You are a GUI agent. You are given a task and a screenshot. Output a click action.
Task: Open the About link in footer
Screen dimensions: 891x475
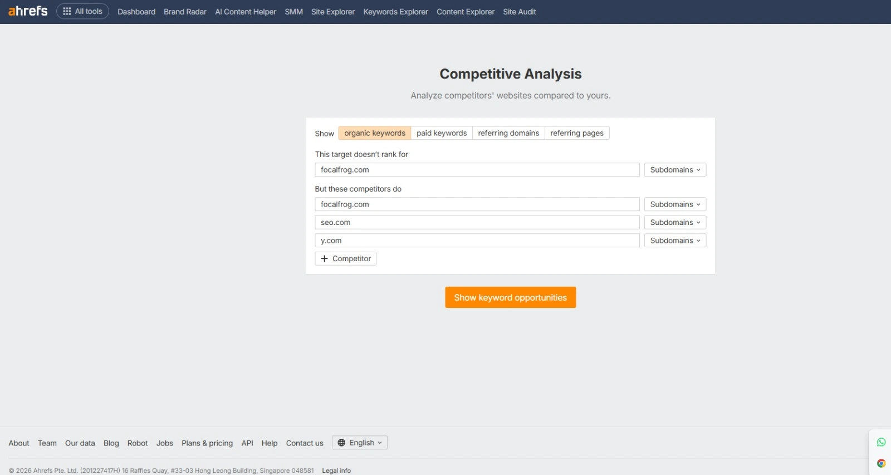pyautogui.click(x=19, y=443)
